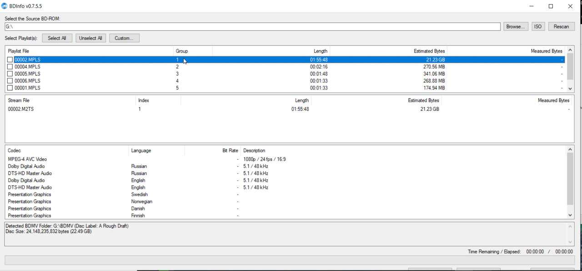Click the Description column header
582x271 pixels.
click(x=404, y=150)
